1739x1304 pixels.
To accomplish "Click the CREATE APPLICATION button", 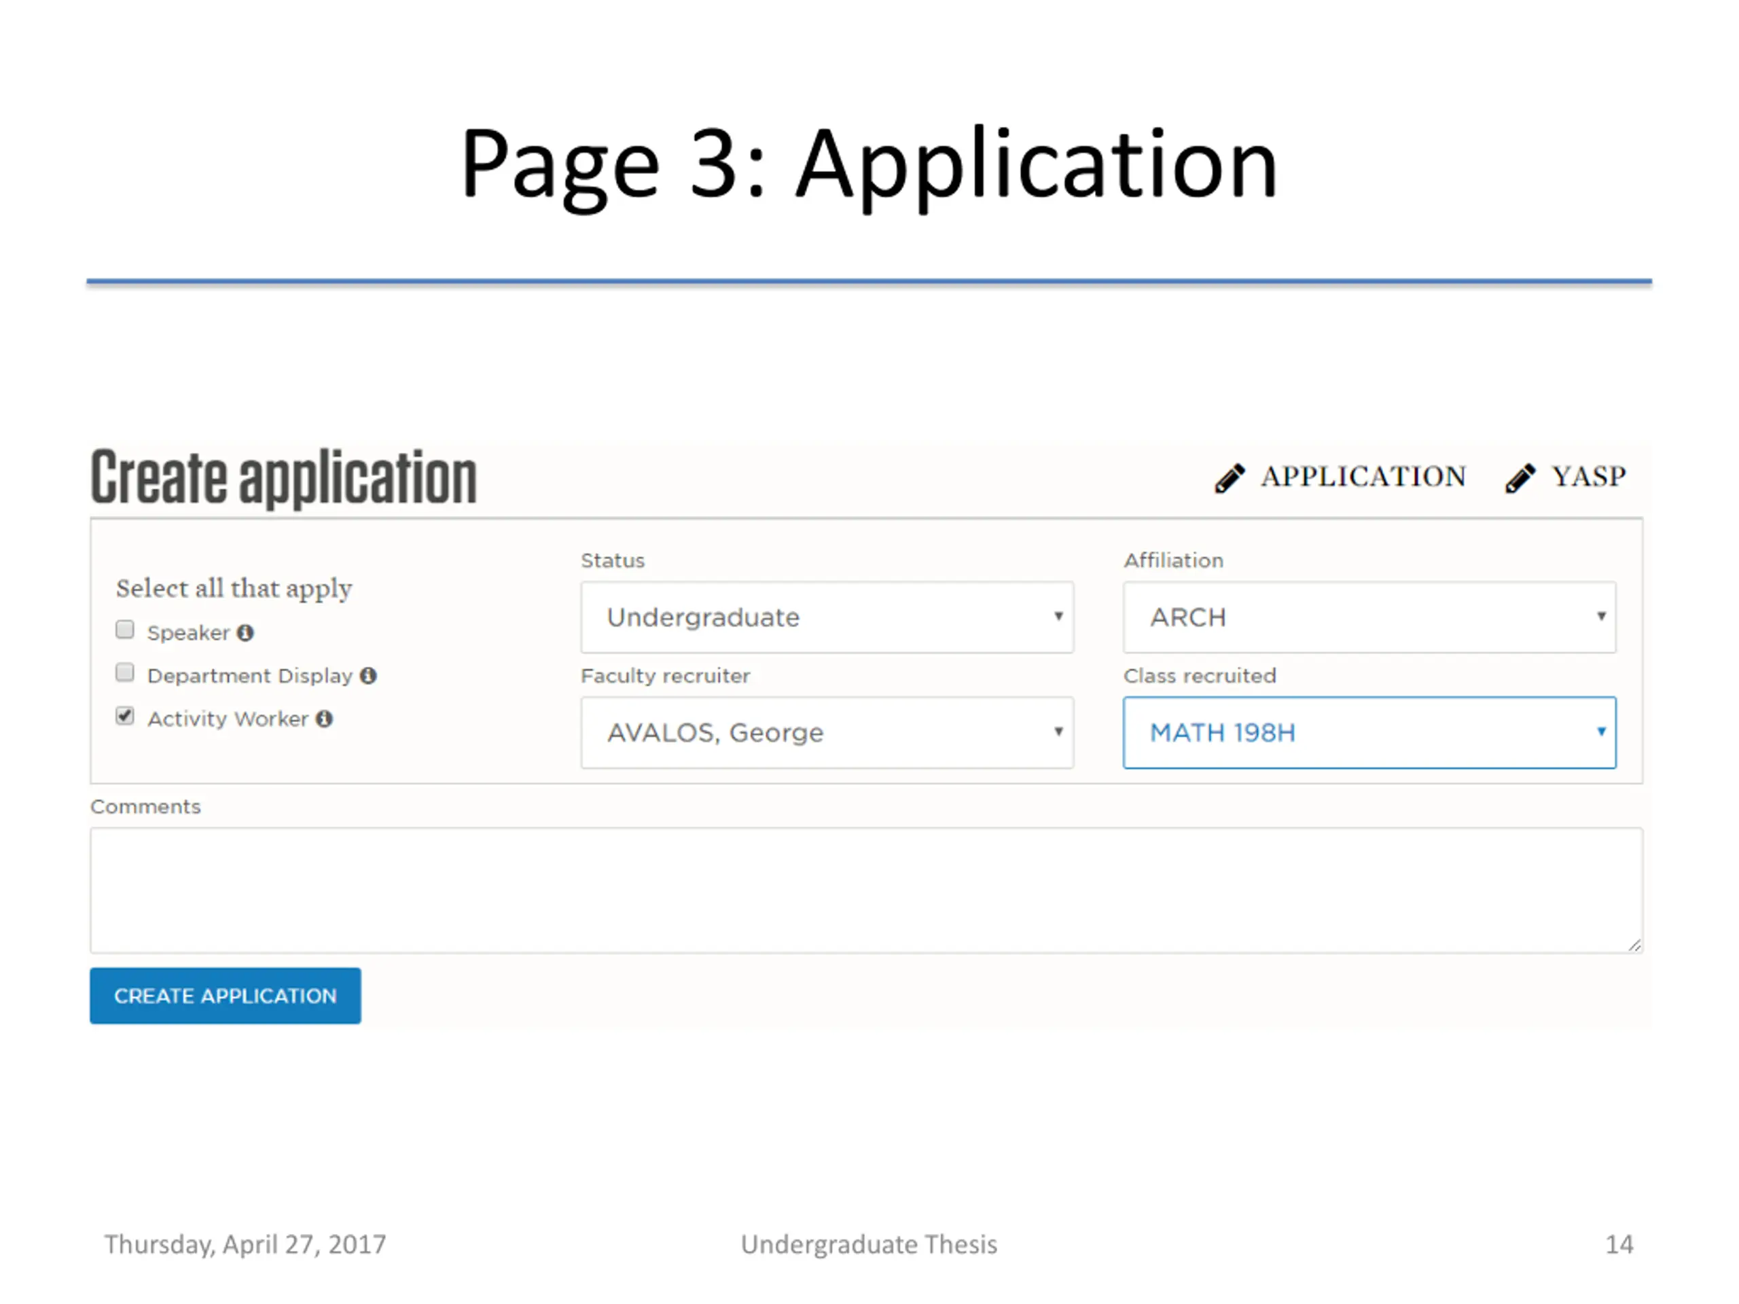I will click(x=226, y=996).
